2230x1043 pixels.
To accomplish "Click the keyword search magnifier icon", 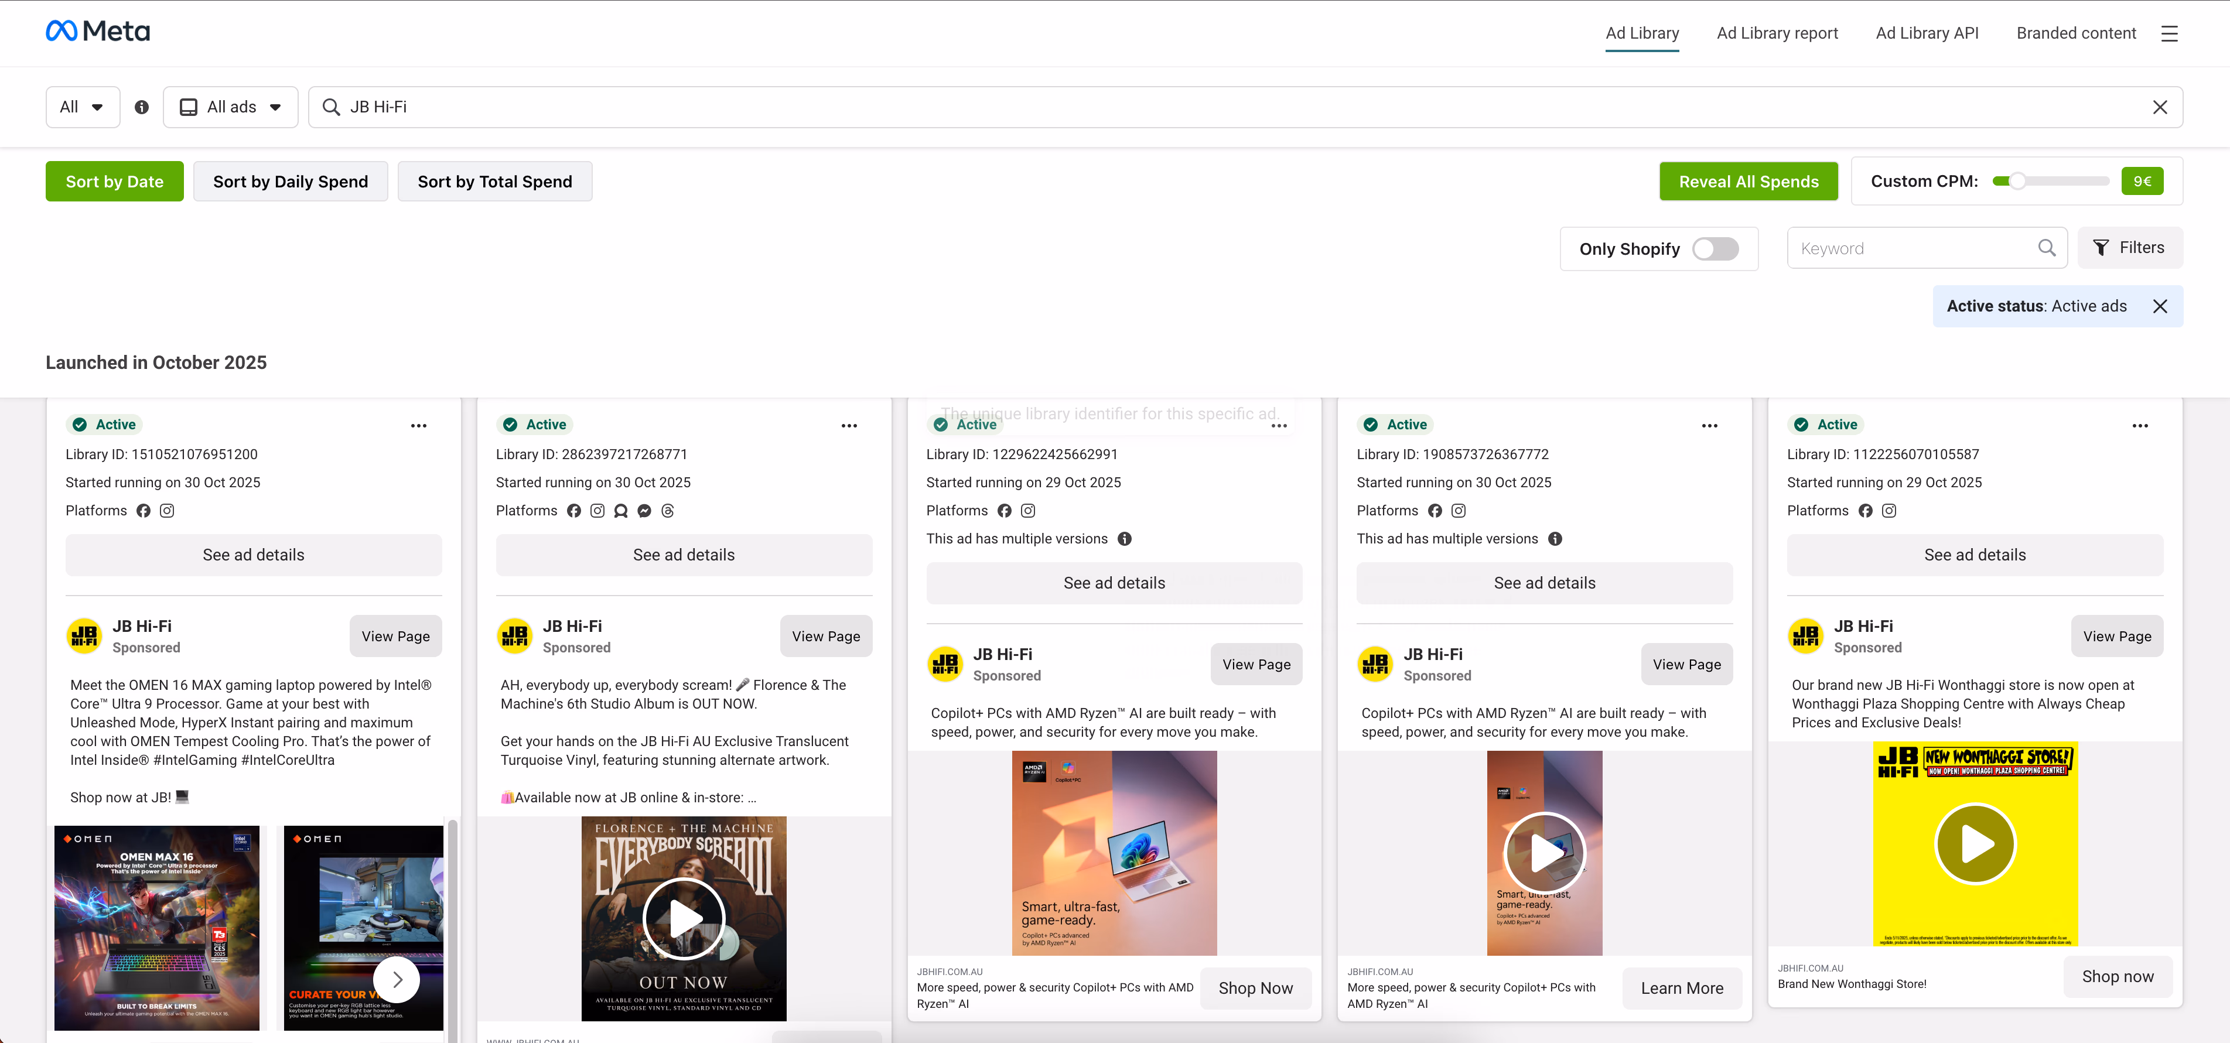I will (2047, 248).
